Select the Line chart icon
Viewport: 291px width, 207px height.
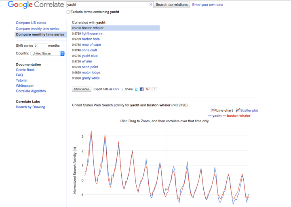(213, 110)
